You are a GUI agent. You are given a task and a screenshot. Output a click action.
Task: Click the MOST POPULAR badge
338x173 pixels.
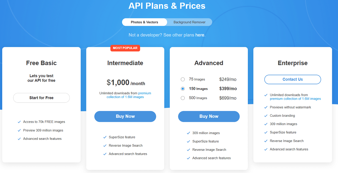125,48
